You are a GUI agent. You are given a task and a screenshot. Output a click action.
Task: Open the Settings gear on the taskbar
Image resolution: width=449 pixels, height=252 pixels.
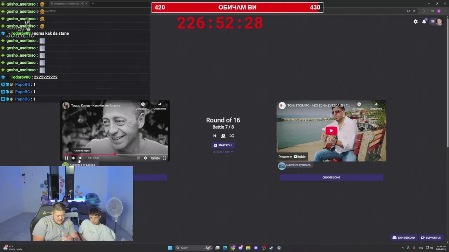[x=279, y=248]
